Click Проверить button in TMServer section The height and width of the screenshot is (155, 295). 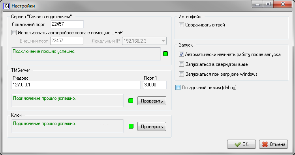pos(152,101)
